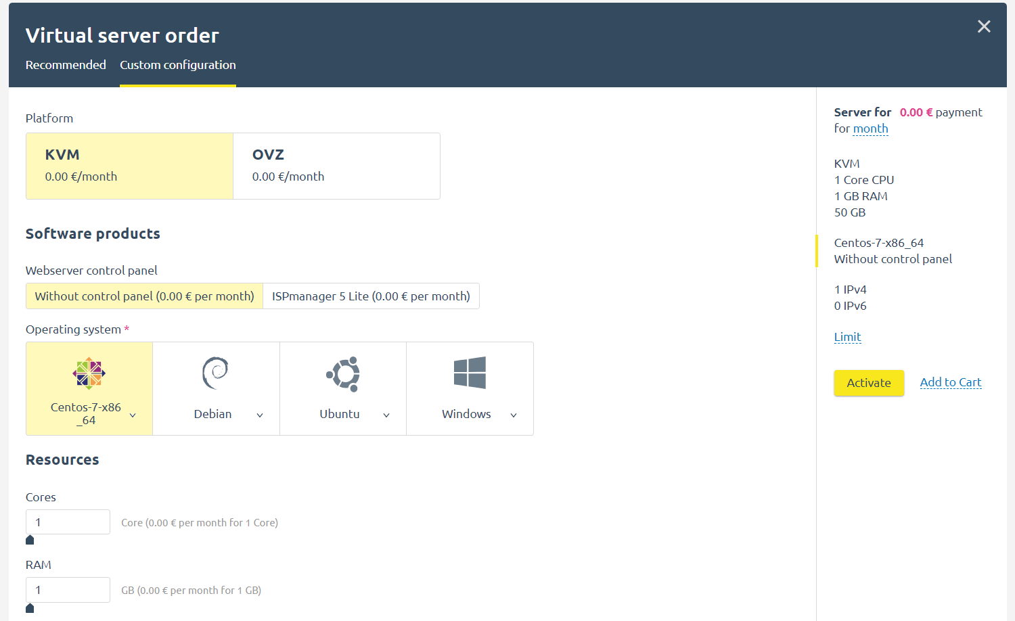Click the '1 IPv4' summary line

(851, 290)
